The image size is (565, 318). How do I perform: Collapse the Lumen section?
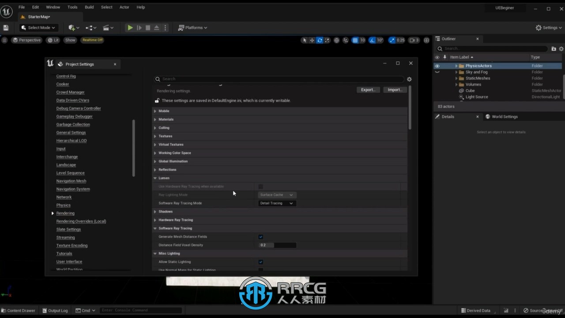point(155,178)
